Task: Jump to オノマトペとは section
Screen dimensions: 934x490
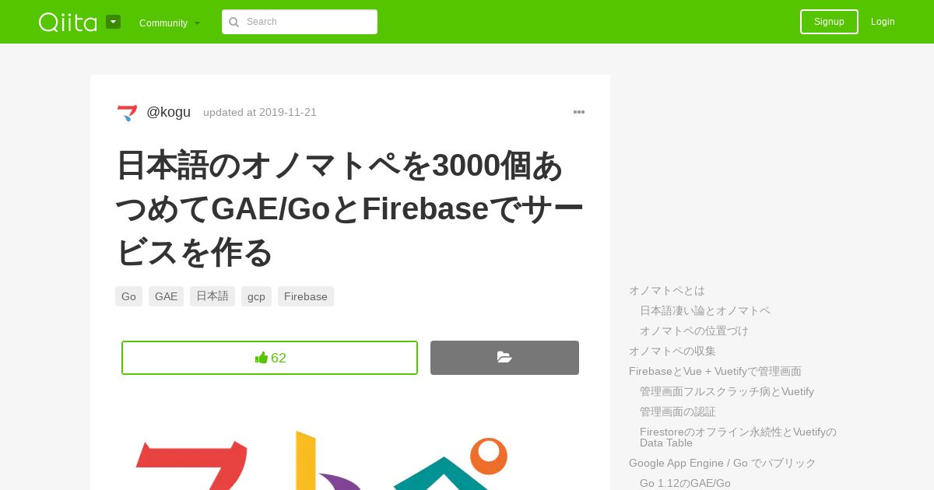Action: point(667,290)
